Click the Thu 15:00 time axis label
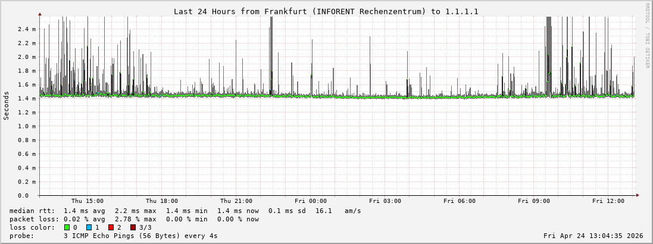653x244 pixels. [87, 201]
